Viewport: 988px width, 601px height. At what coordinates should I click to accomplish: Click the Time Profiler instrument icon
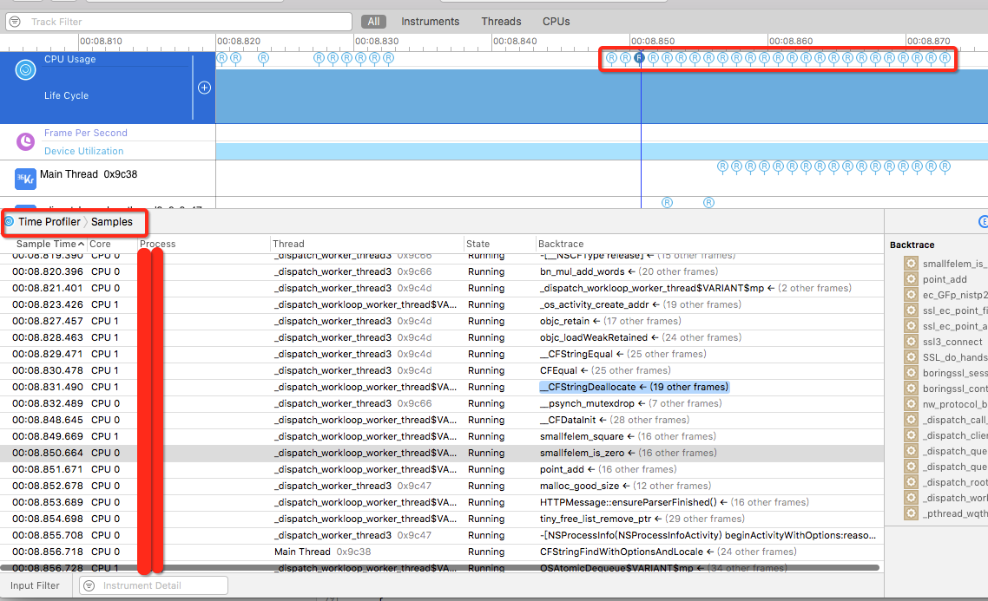coord(25,70)
